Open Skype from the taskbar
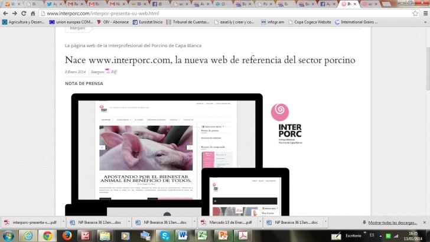 [x=164, y=236]
